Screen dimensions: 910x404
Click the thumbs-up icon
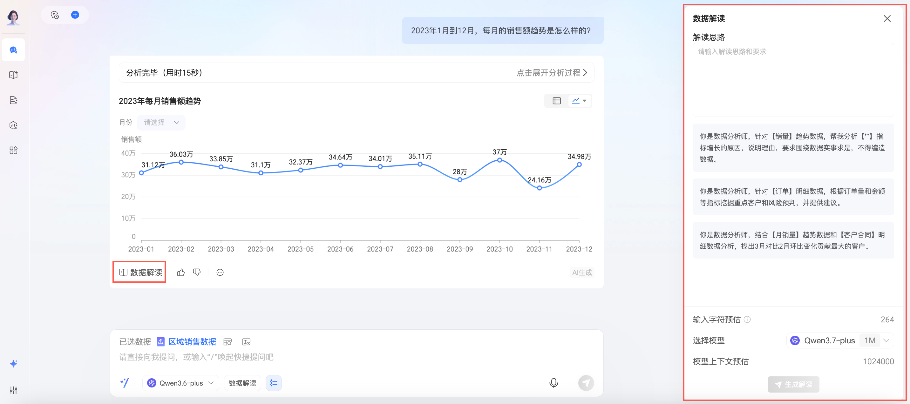click(x=181, y=272)
